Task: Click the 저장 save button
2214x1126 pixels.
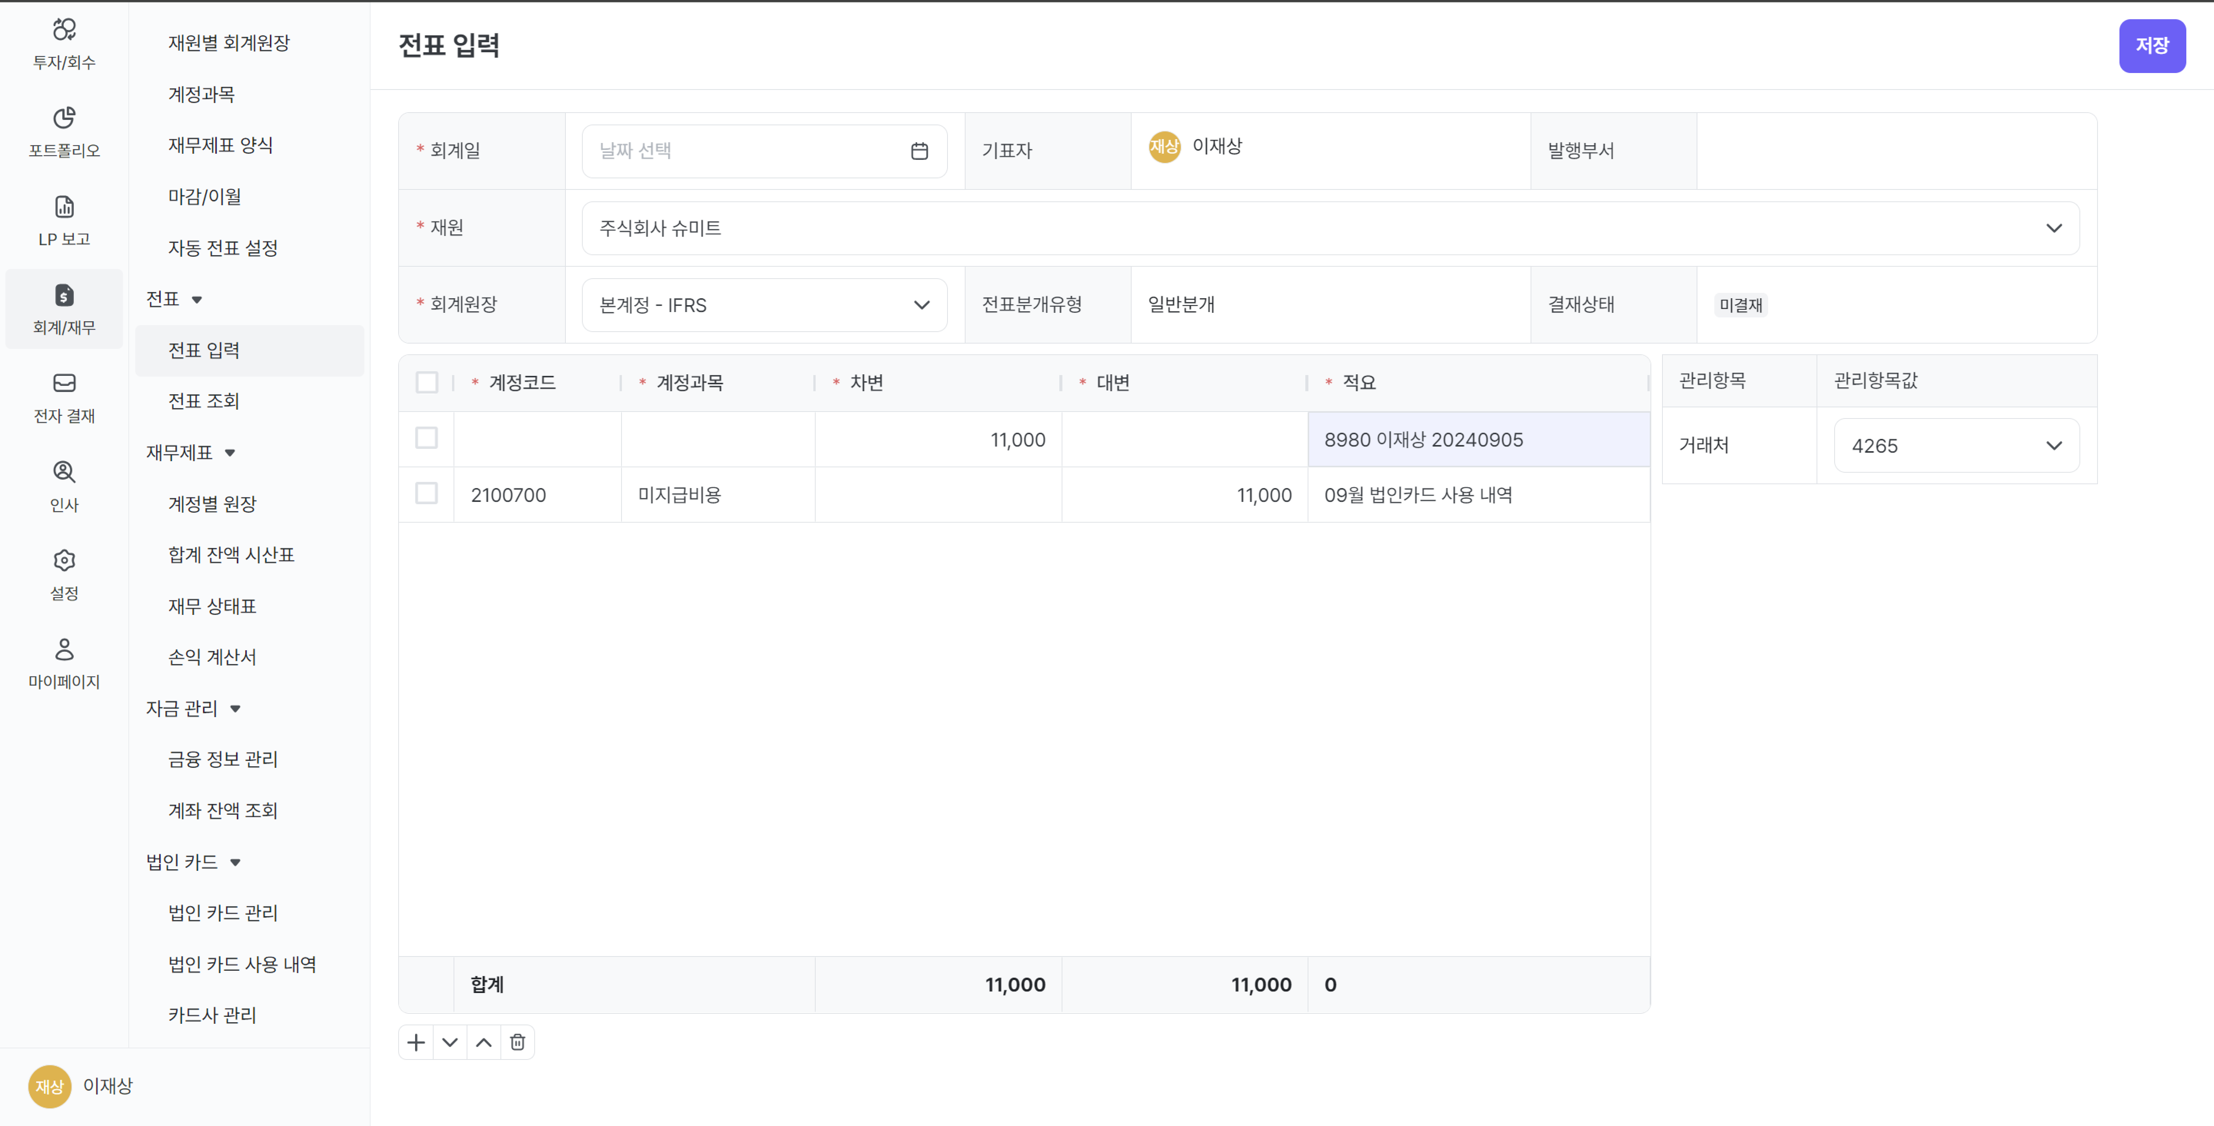Action: 2151,46
